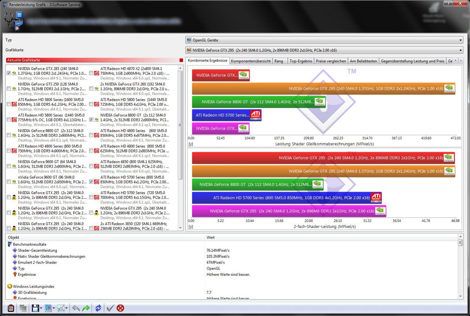This screenshot has height=316, width=470.
Task: Click the line graph toolbar icon
Action: pos(61,308)
